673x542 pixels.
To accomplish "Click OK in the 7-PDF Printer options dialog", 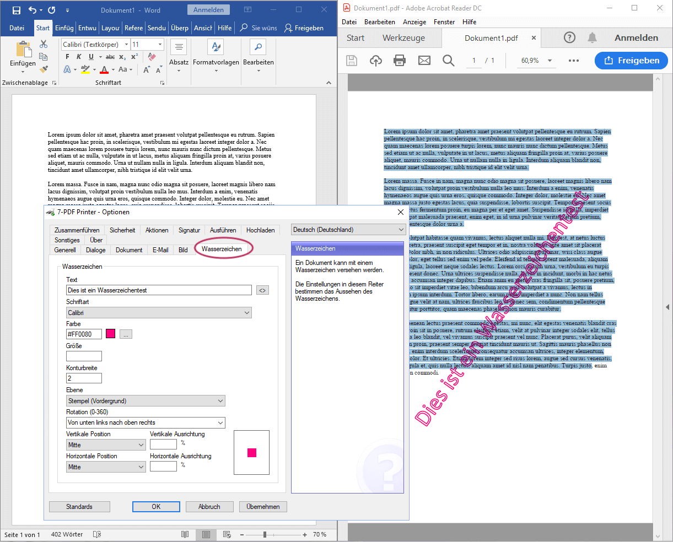I will coord(156,507).
